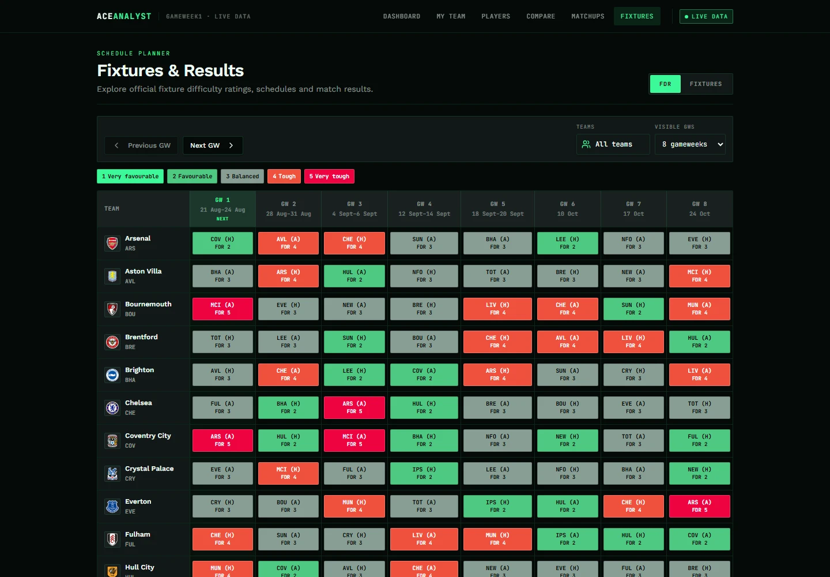Screen dimensions: 830x577
Task: Click the Brighton club crest icon
Action: (x=112, y=375)
